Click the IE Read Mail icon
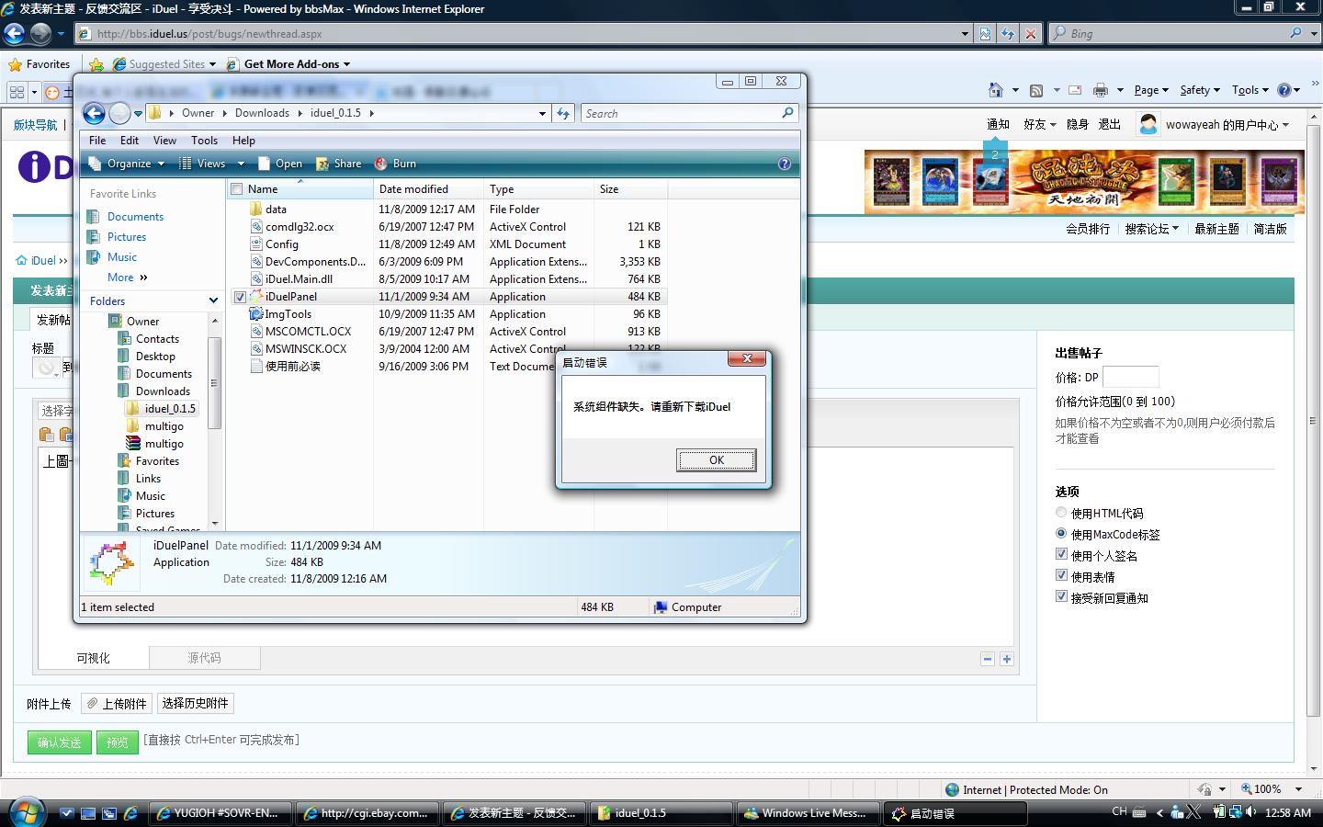This screenshot has width=1323, height=827. [1074, 90]
